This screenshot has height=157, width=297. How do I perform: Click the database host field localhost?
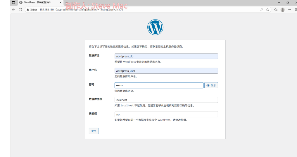(166, 100)
